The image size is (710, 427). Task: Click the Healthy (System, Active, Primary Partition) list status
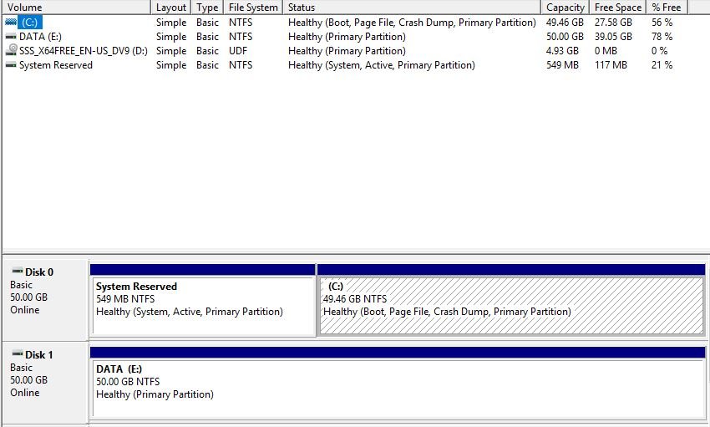click(x=381, y=65)
